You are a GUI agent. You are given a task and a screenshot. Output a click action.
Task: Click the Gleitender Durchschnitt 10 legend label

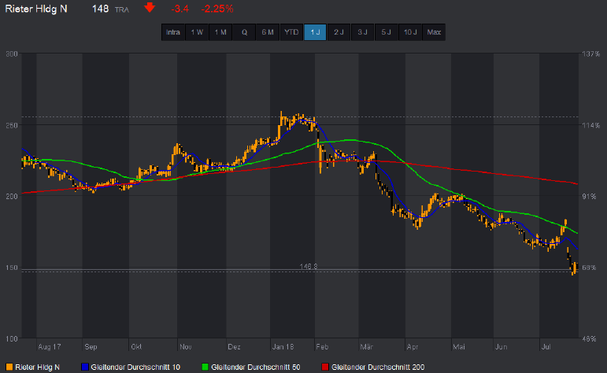click(136, 367)
